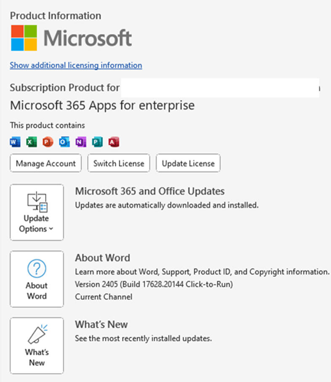Click the Version 2405 build text
The image size is (331, 382).
point(154,284)
